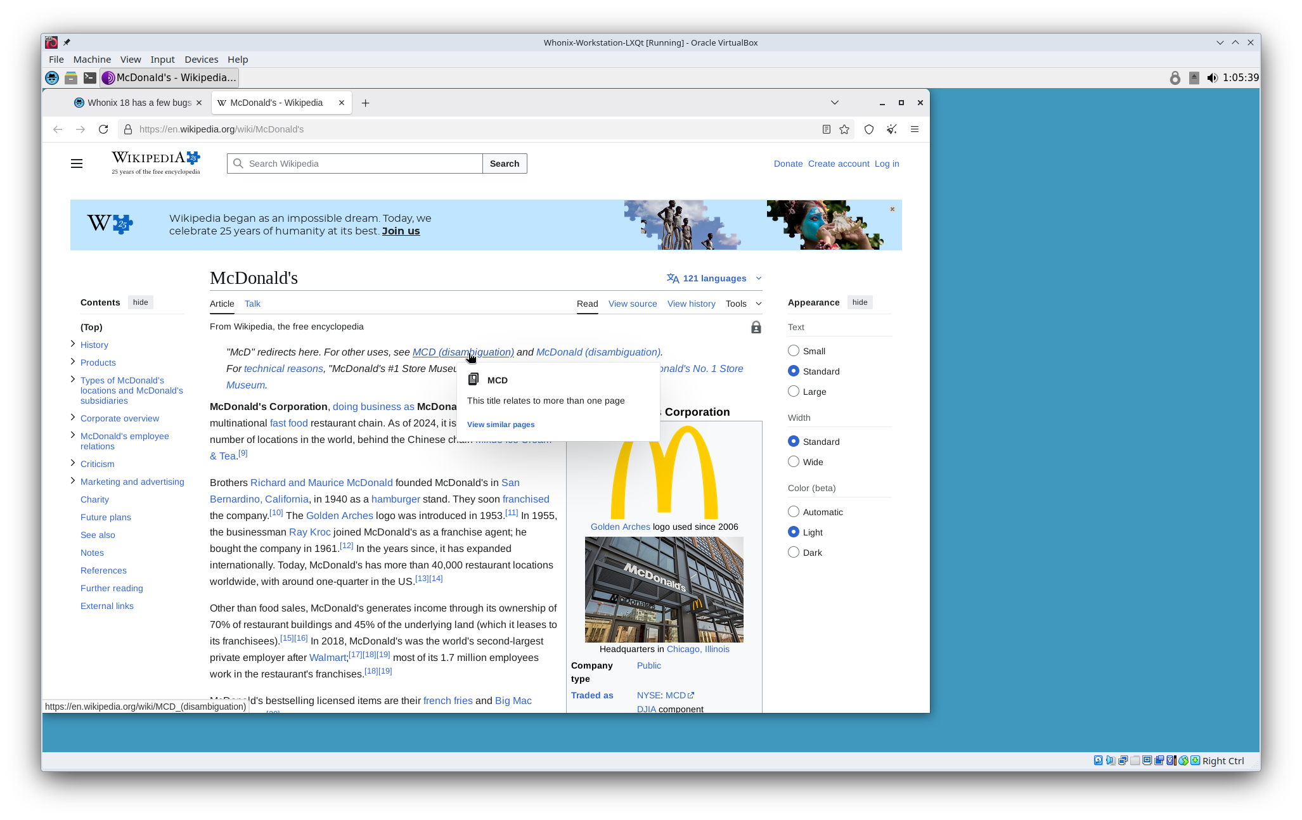Dismiss the Wikipedia 25 years banner
Image resolution: width=1302 pixels, height=820 pixels.
pyautogui.click(x=892, y=209)
